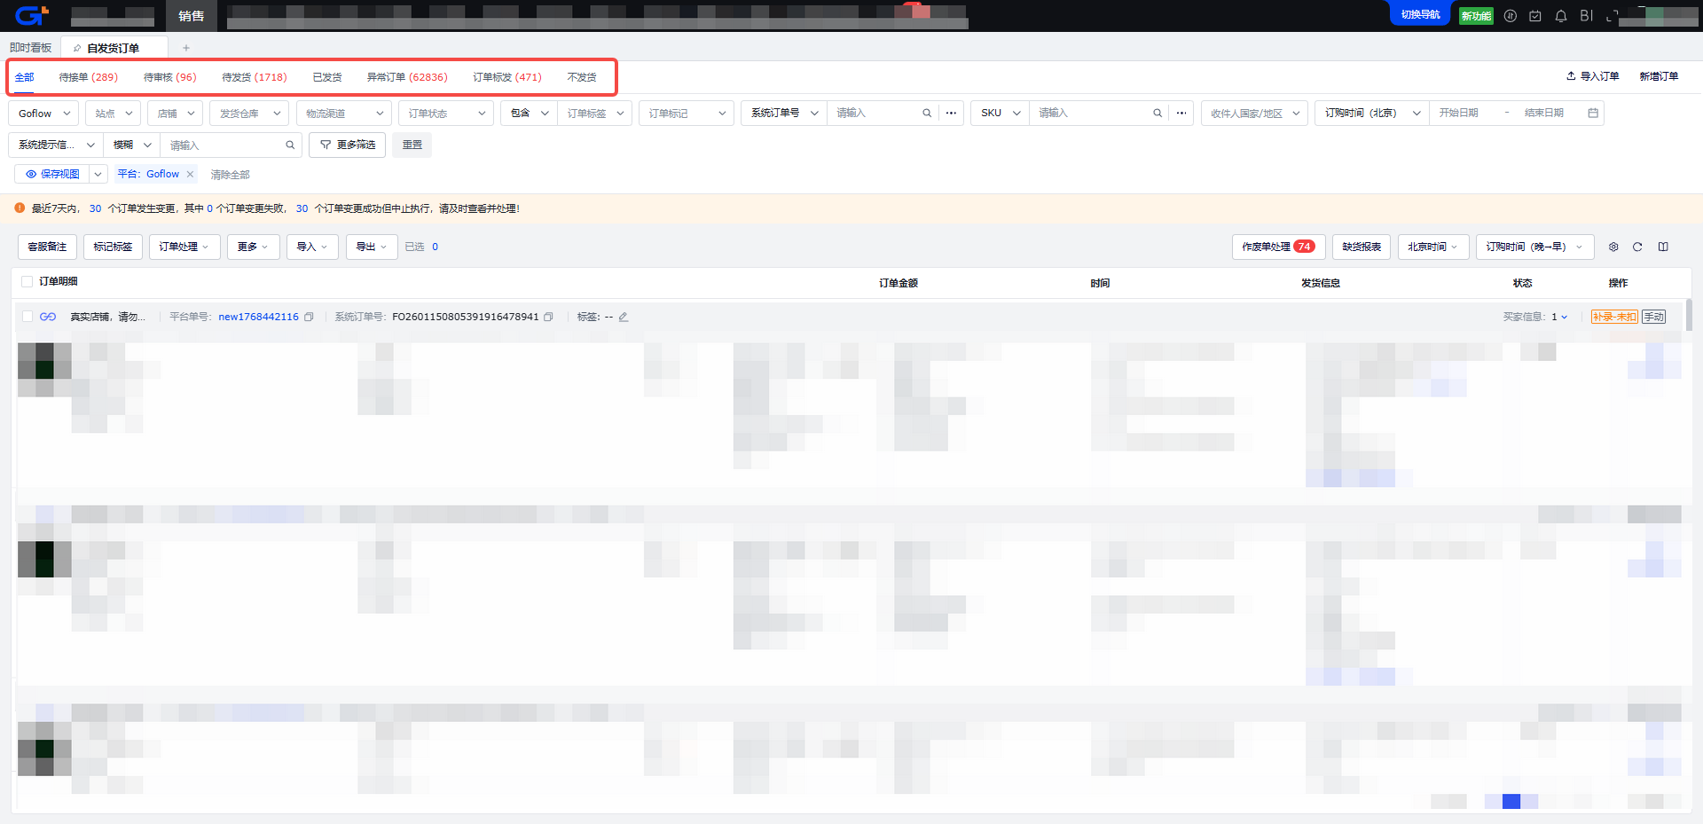The image size is (1703, 824).
Task: Switch to the 已发货 tab
Action: point(326,77)
